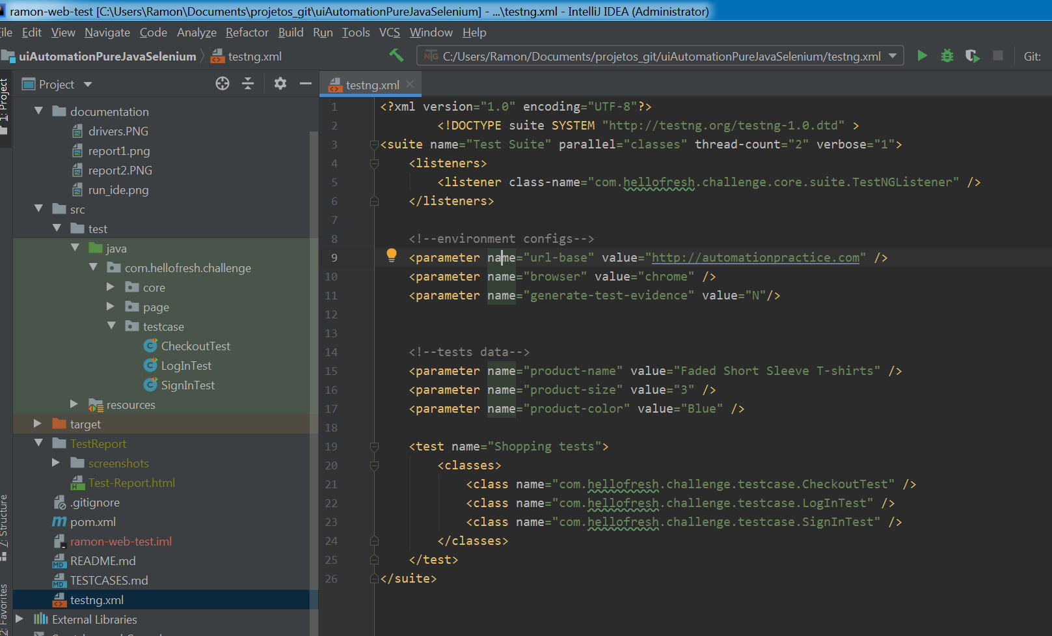Click the intention lightbulb on line 9

coord(392,255)
